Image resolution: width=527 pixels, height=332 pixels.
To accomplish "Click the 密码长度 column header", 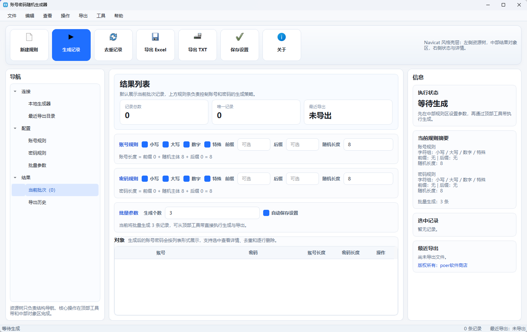I will click(351, 253).
